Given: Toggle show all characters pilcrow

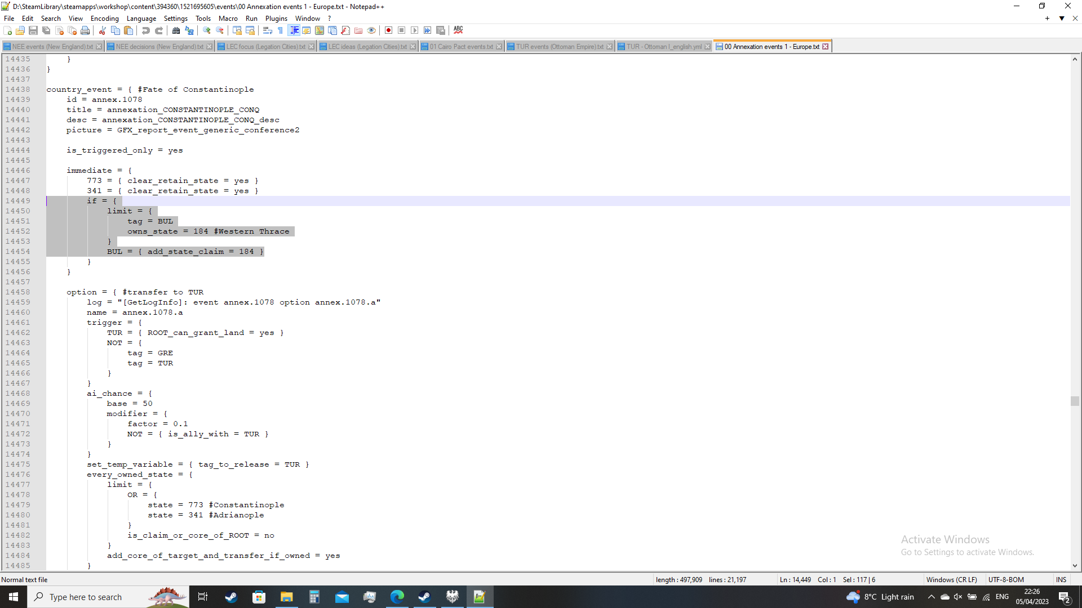Looking at the screenshot, I should click(x=281, y=30).
